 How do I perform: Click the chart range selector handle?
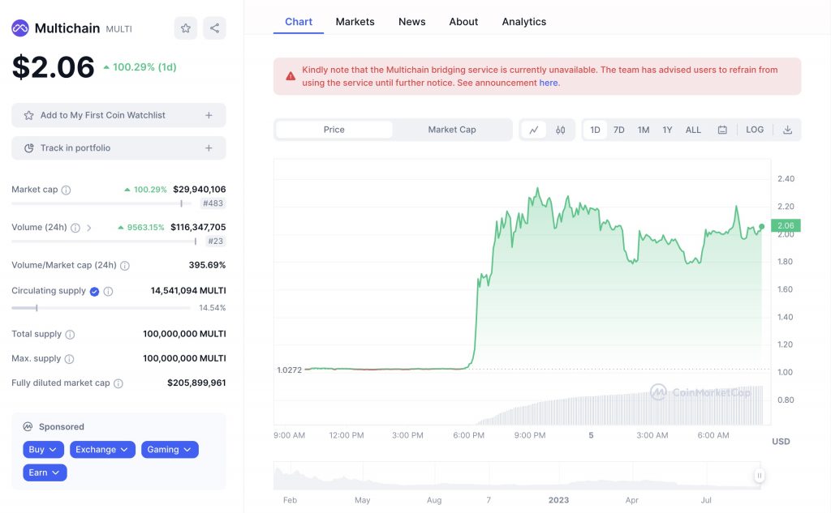tap(760, 476)
